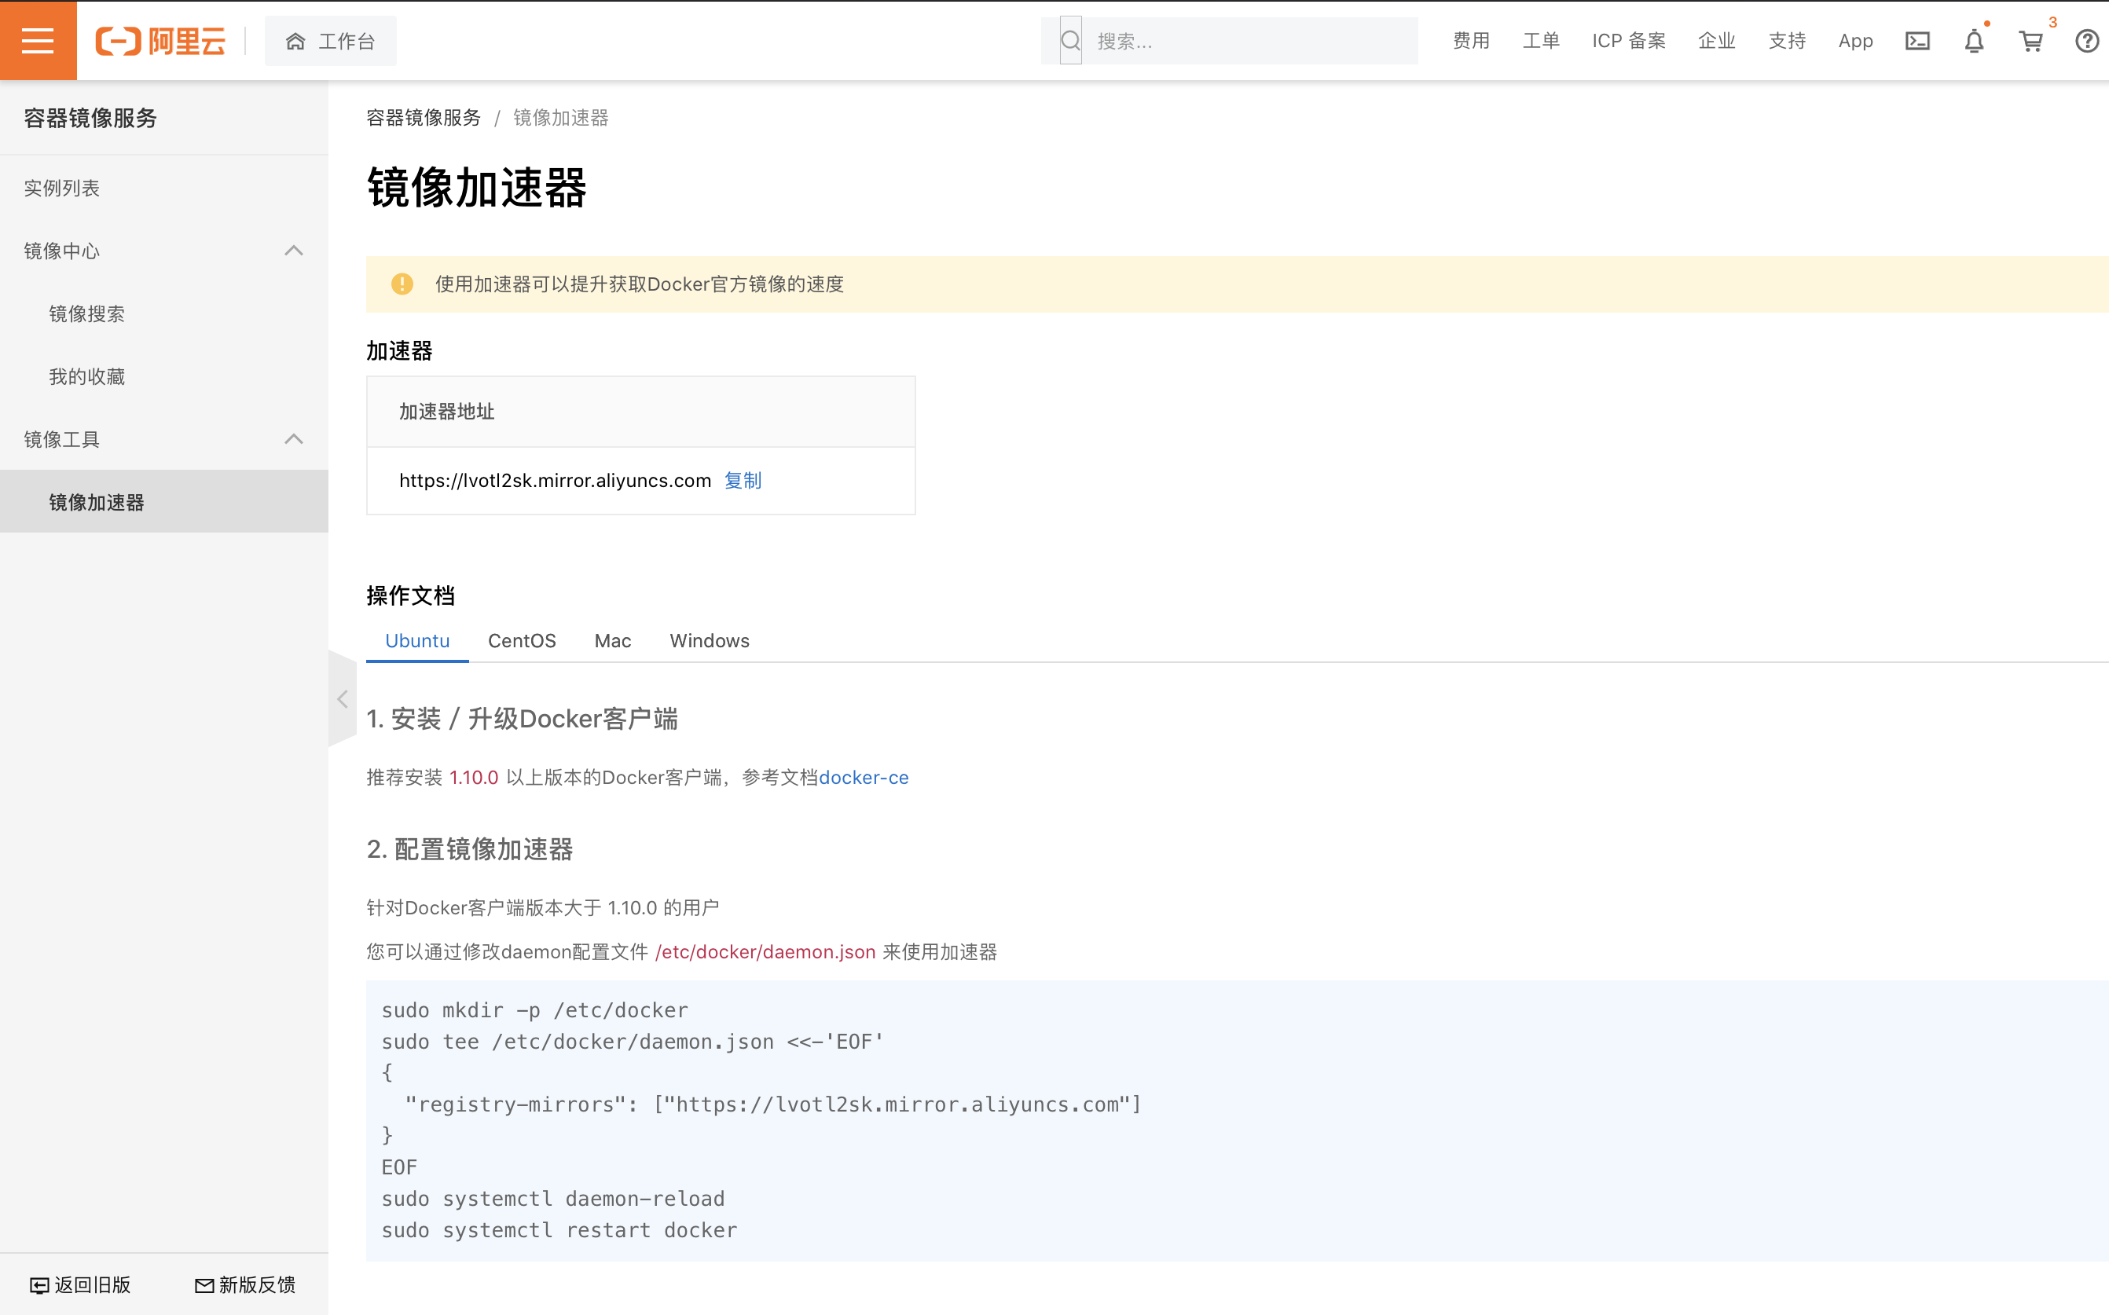Open the help question mark icon

tap(2086, 41)
